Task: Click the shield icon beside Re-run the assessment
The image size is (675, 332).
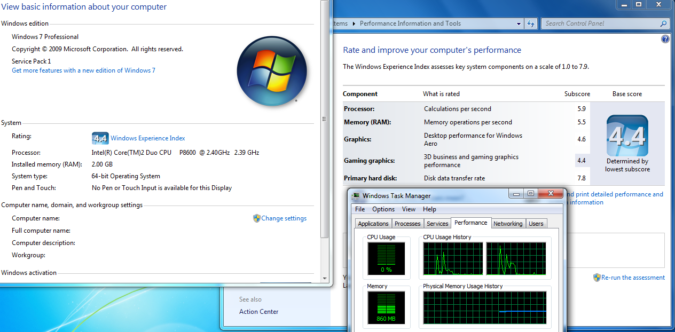Action: click(596, 278)
